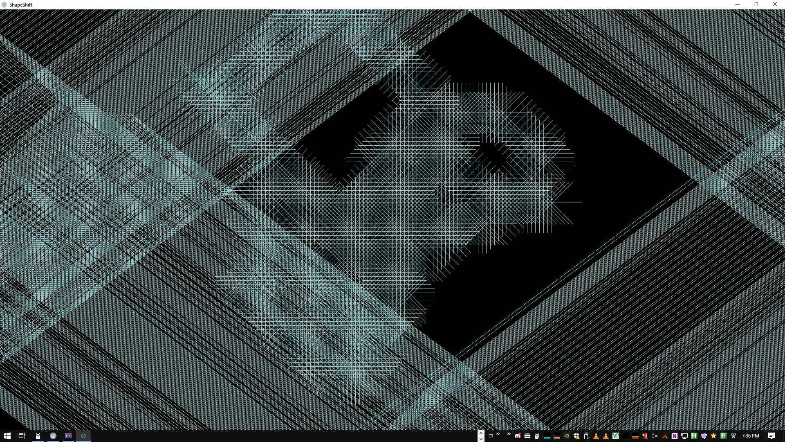Screen dimensions: 785x442
Task: Toggle the muted speaker volume icon
Action: (x=655, y=436)
